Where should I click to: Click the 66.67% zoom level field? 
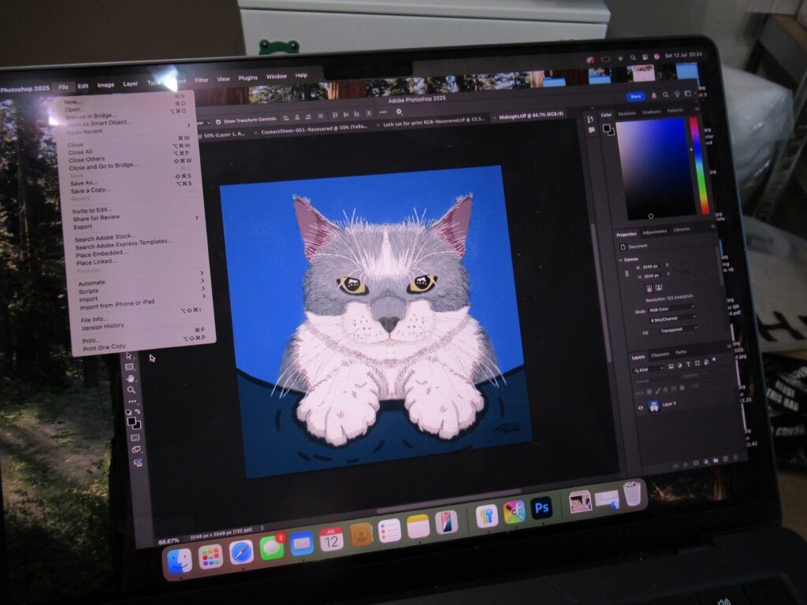pyautogui.click(x=169, y=541)
